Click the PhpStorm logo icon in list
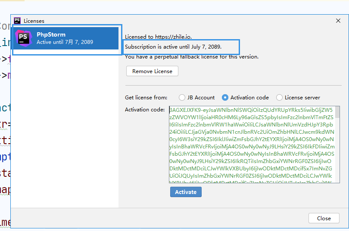The height and width of the screenshot is (231, 349). coord(23,38)
